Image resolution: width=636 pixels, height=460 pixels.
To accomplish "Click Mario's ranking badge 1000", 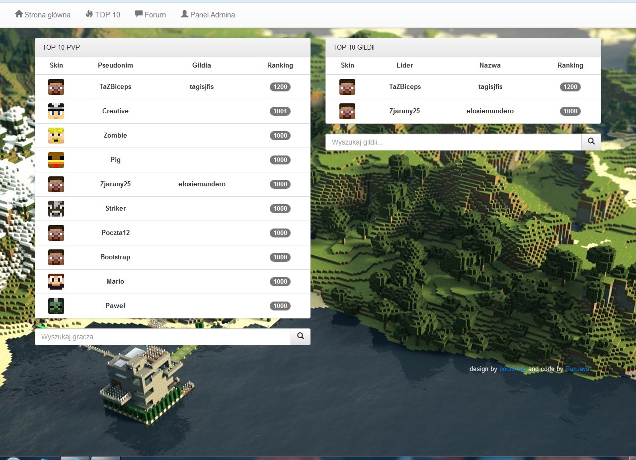I will (280, 282).
